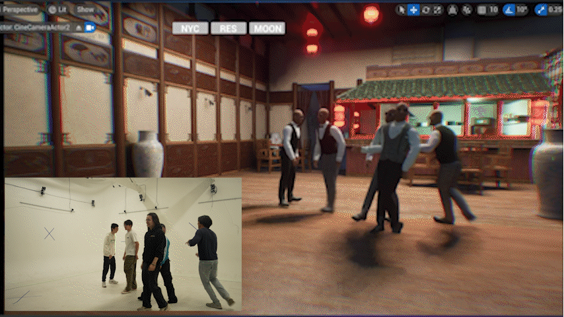564x317 pixels.
Task: Switch to the Scale gizmo tool
Action: click(x=437, y=10)
